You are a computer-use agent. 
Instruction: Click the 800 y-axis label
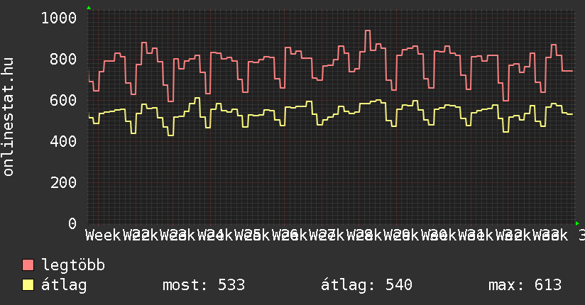tap(63, 59)
